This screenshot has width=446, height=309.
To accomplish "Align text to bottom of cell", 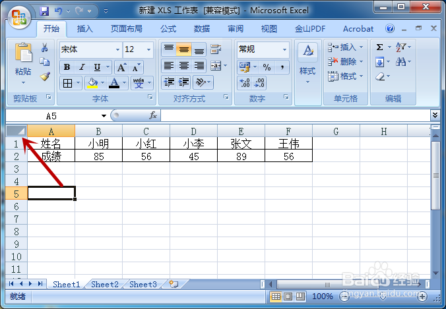I will [x=199, y=49].
